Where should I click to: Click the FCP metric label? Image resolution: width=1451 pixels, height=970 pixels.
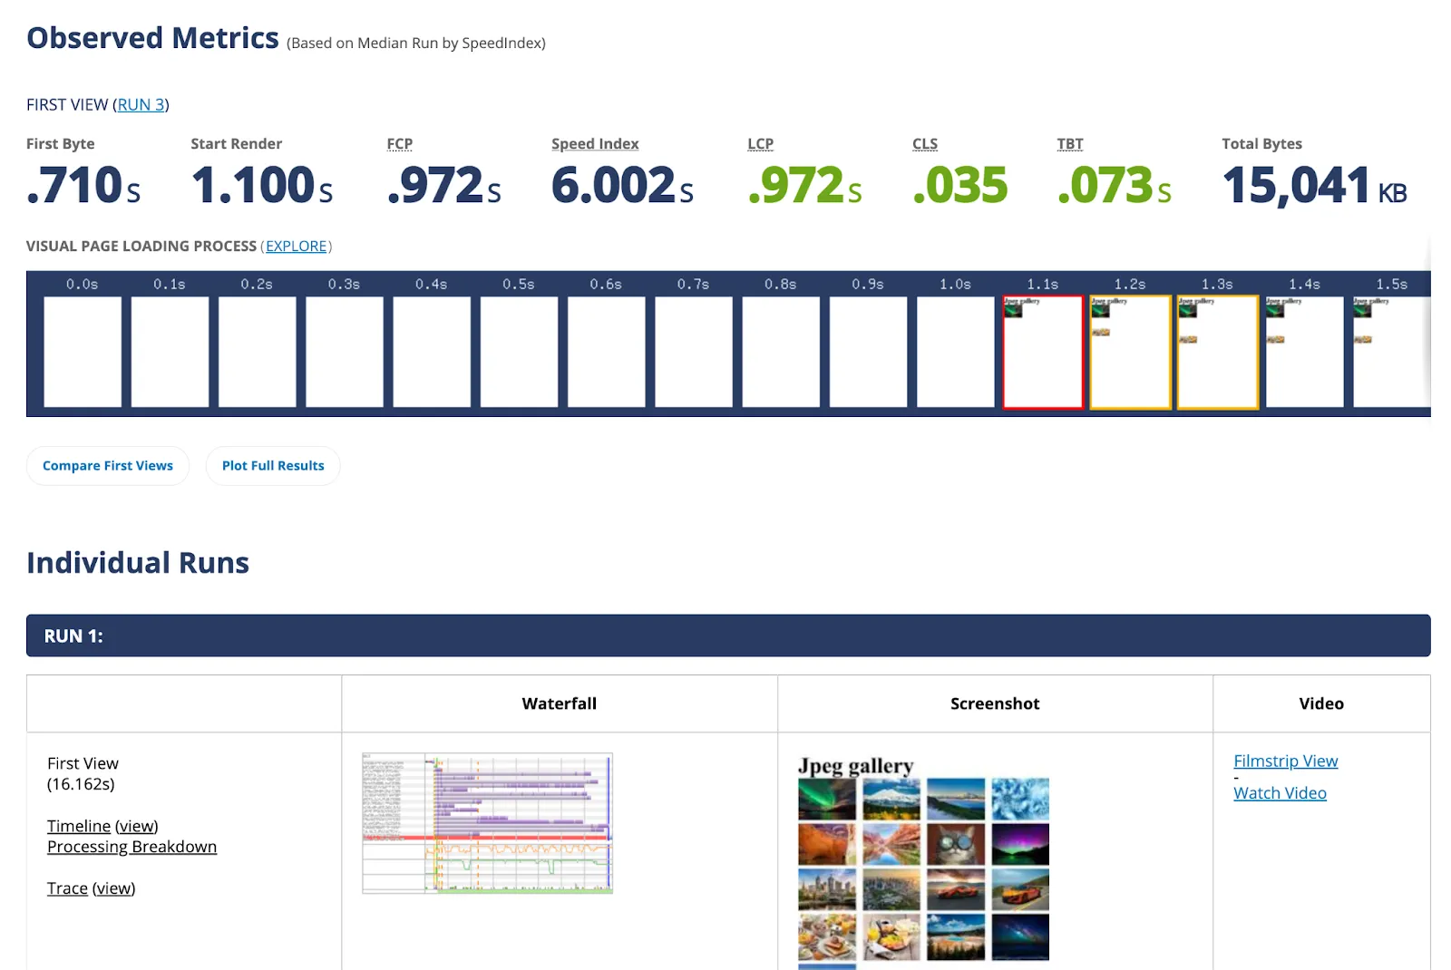(x=400, y=144)
